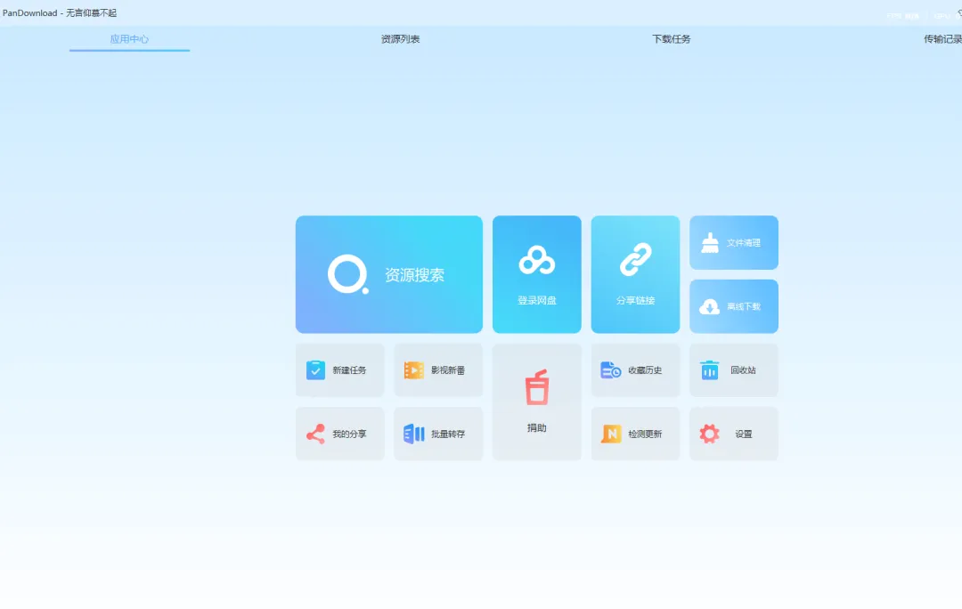
Task: Open the 回收站 recycle bin tile
Action: coord(734,369)
